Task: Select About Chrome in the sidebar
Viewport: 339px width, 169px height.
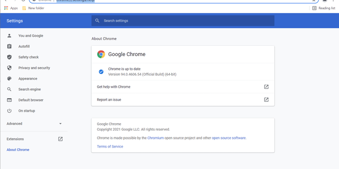Action: point(18,149)
